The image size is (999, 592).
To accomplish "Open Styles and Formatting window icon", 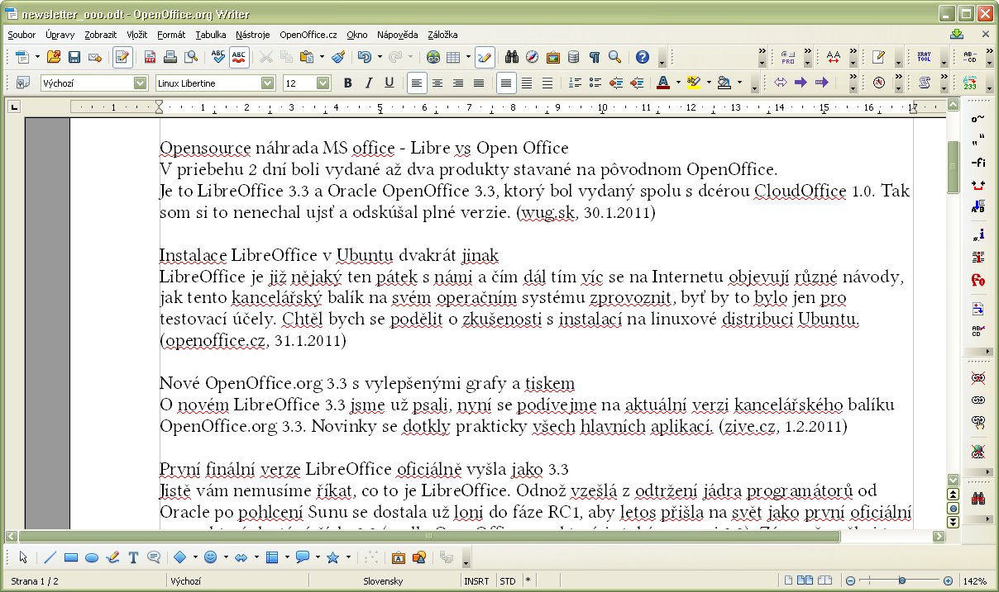I will pos(22,83).
